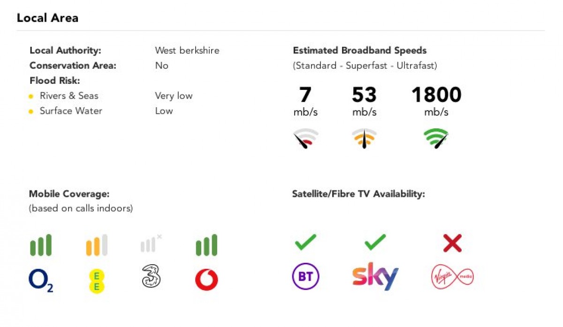Viewport: 563px width, 327px height.
Task: Click the red cross above Virgin Media
Action: point(452,243)
